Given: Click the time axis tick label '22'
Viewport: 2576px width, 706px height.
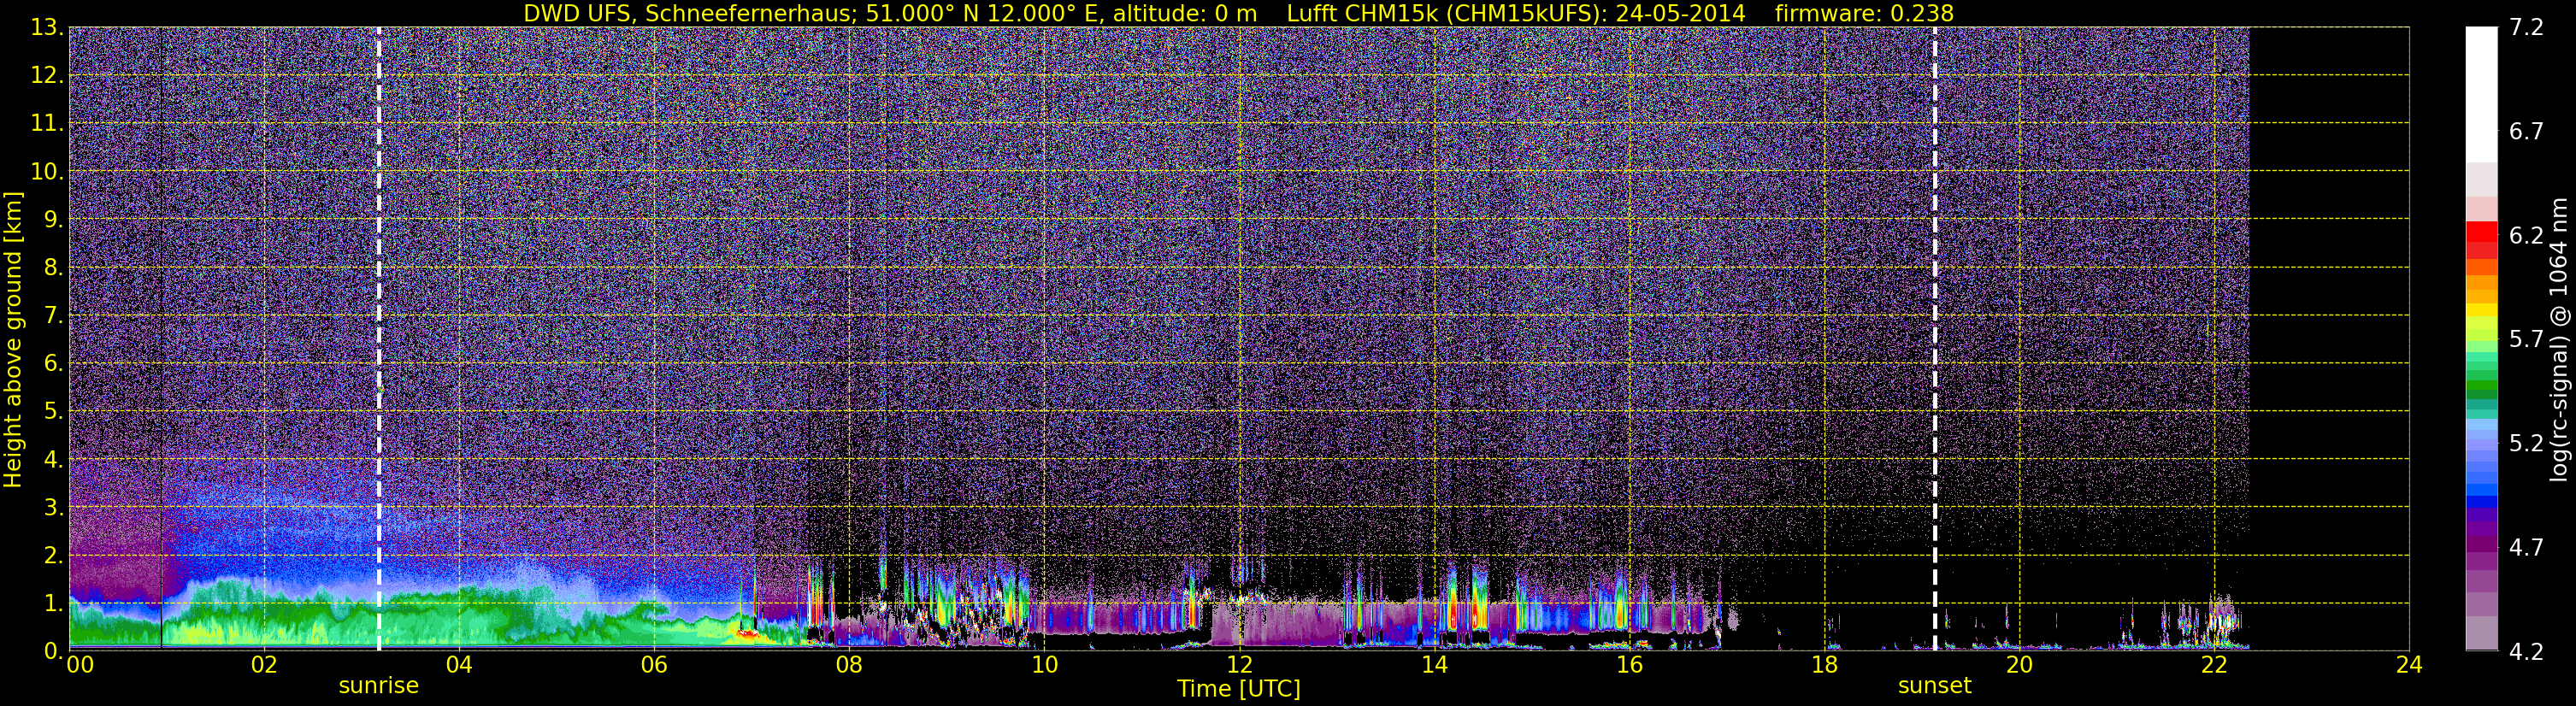Looking at the screenshot, I should pos(2214,665).
